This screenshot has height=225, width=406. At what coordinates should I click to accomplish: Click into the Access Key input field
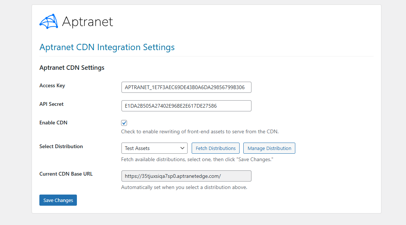coord(186,87)
